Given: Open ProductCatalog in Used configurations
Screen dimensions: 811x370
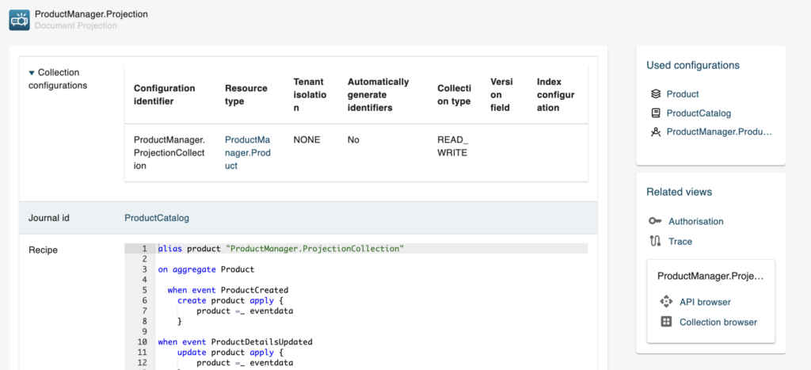Looking at the screenshot, I should 699,113.
